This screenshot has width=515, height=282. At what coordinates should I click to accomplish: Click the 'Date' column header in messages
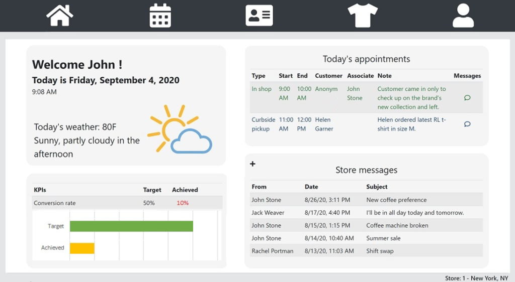[x=311, y=187]
